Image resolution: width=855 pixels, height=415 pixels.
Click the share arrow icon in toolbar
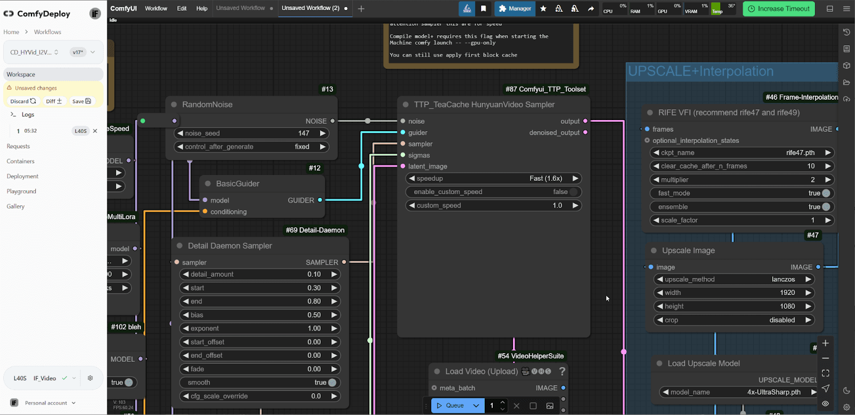590,9
